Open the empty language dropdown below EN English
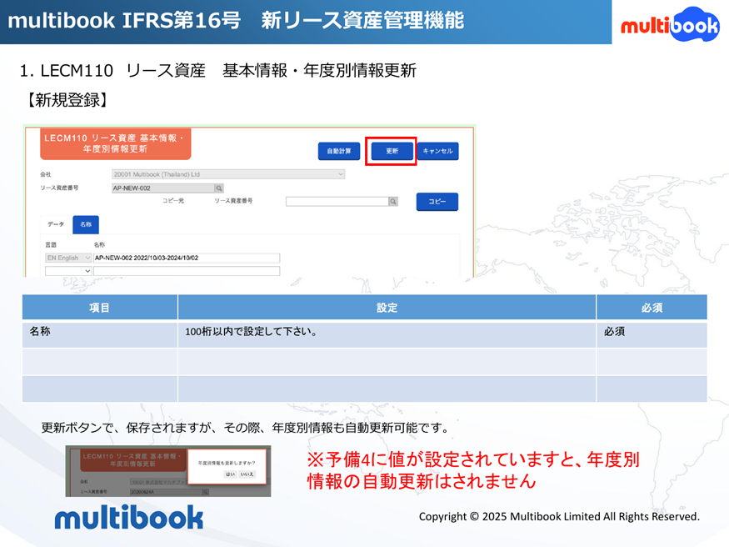Image resolution: width=729 pixels, height=547 pixels. pos(67,271)
